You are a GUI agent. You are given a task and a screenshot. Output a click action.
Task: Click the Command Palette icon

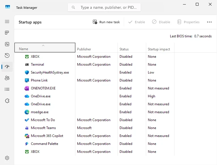[27, 144]
